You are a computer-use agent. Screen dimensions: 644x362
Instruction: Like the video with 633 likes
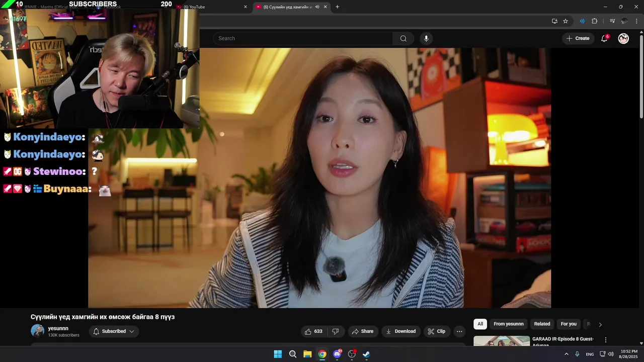tap(313, 331)
